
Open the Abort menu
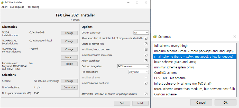point(4,7)
